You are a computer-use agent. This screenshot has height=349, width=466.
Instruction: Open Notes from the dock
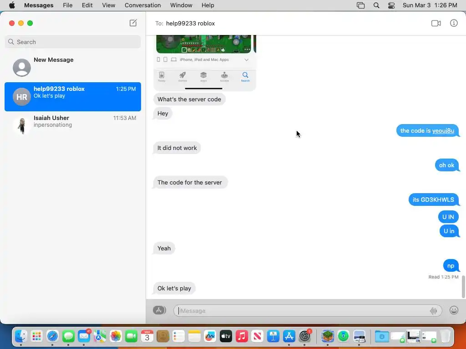click(x=194, y=336)
